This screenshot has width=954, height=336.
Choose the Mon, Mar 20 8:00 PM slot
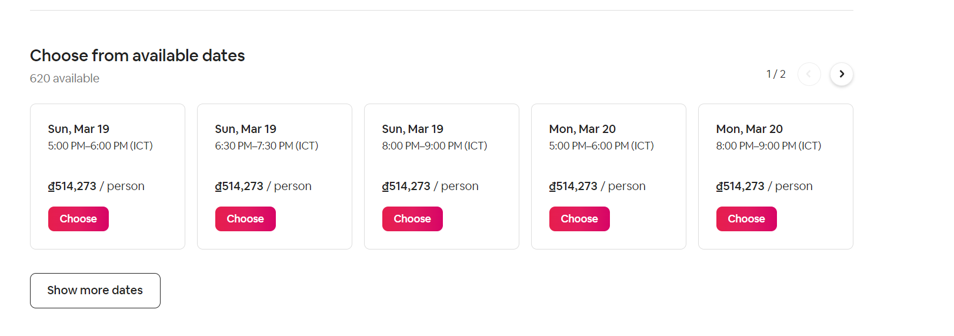click(x=746, y=219)
